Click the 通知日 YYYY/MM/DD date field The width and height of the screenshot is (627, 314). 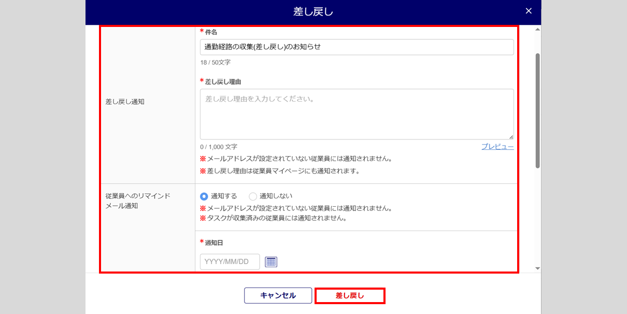[230, 262]
